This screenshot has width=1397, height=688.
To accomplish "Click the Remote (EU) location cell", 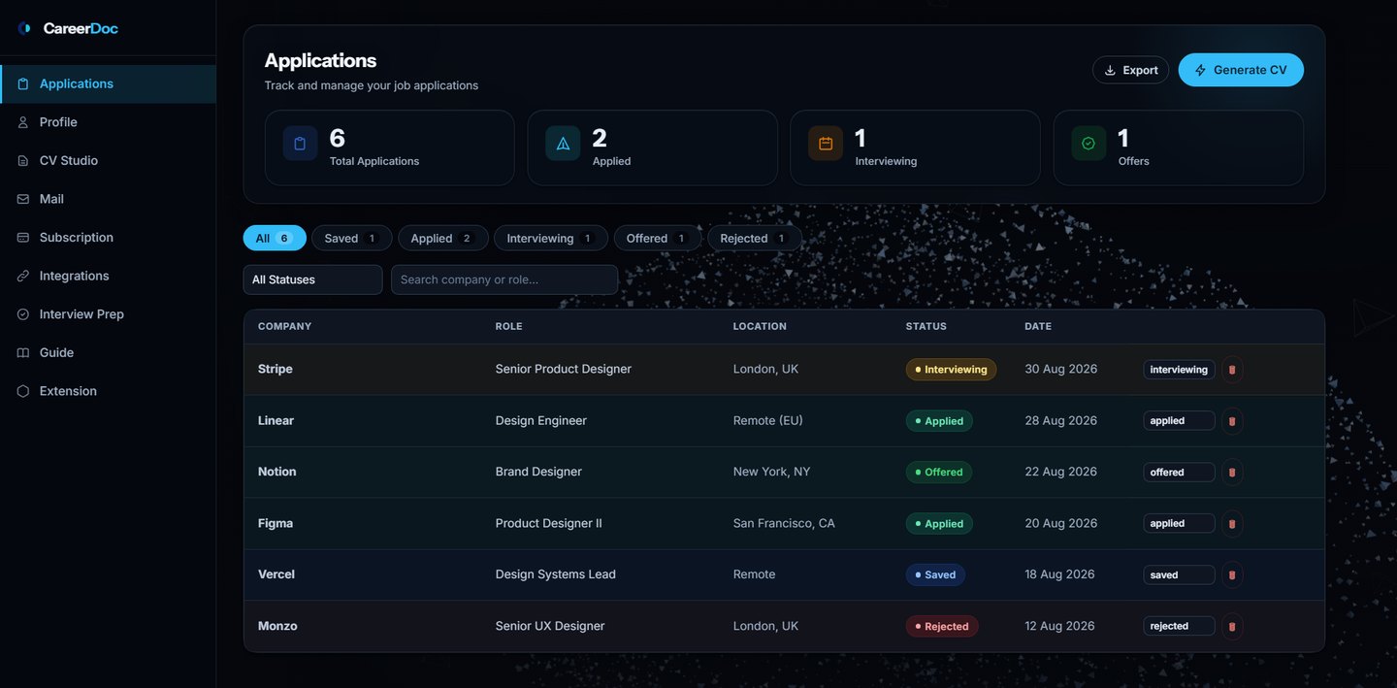I will coord(768,420).
